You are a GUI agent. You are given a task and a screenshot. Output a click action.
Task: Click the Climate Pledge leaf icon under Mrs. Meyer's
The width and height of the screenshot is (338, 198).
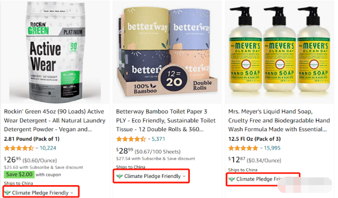pos(232,179)
